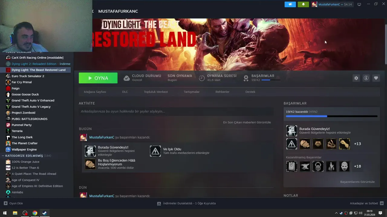Click the anvil unearned achievement icon

click(305, 166)
